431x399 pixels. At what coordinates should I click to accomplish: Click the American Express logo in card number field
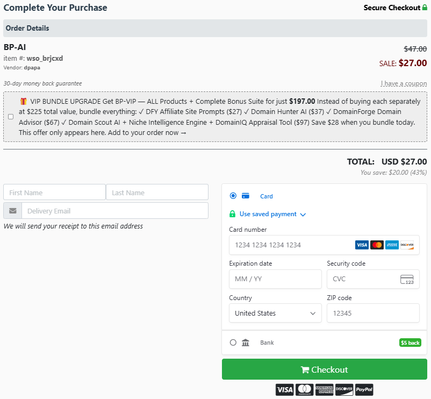tap(392, 245)
